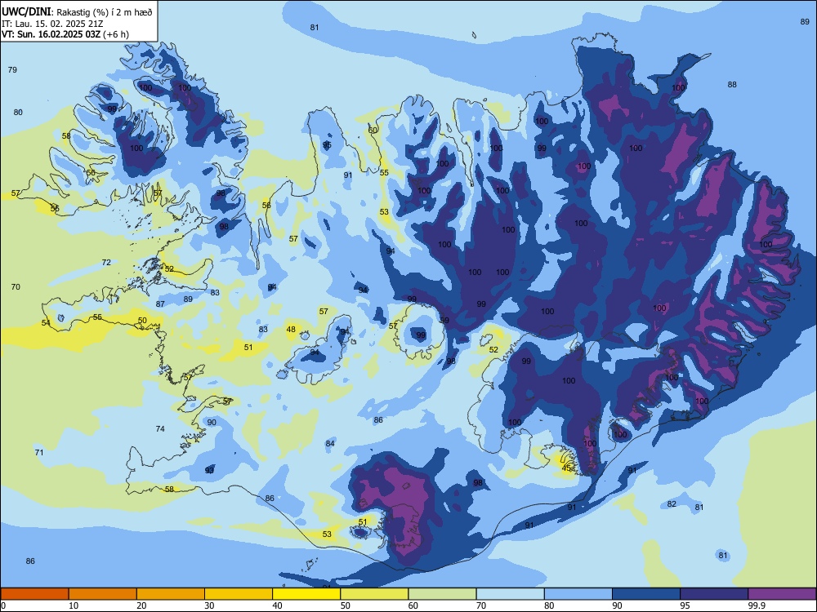The height and width of the screenshot is (612, 817).
Task: Click the legend tick label 30
Action: pos(209,605)
